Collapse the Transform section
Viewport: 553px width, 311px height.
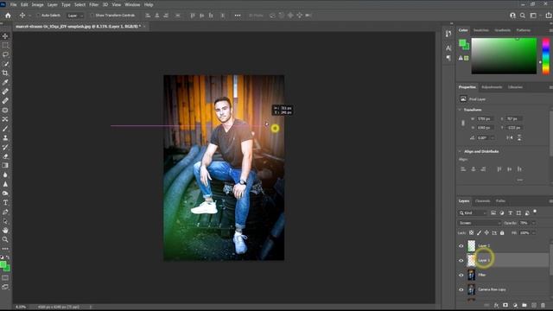click(x=460, y=110)
